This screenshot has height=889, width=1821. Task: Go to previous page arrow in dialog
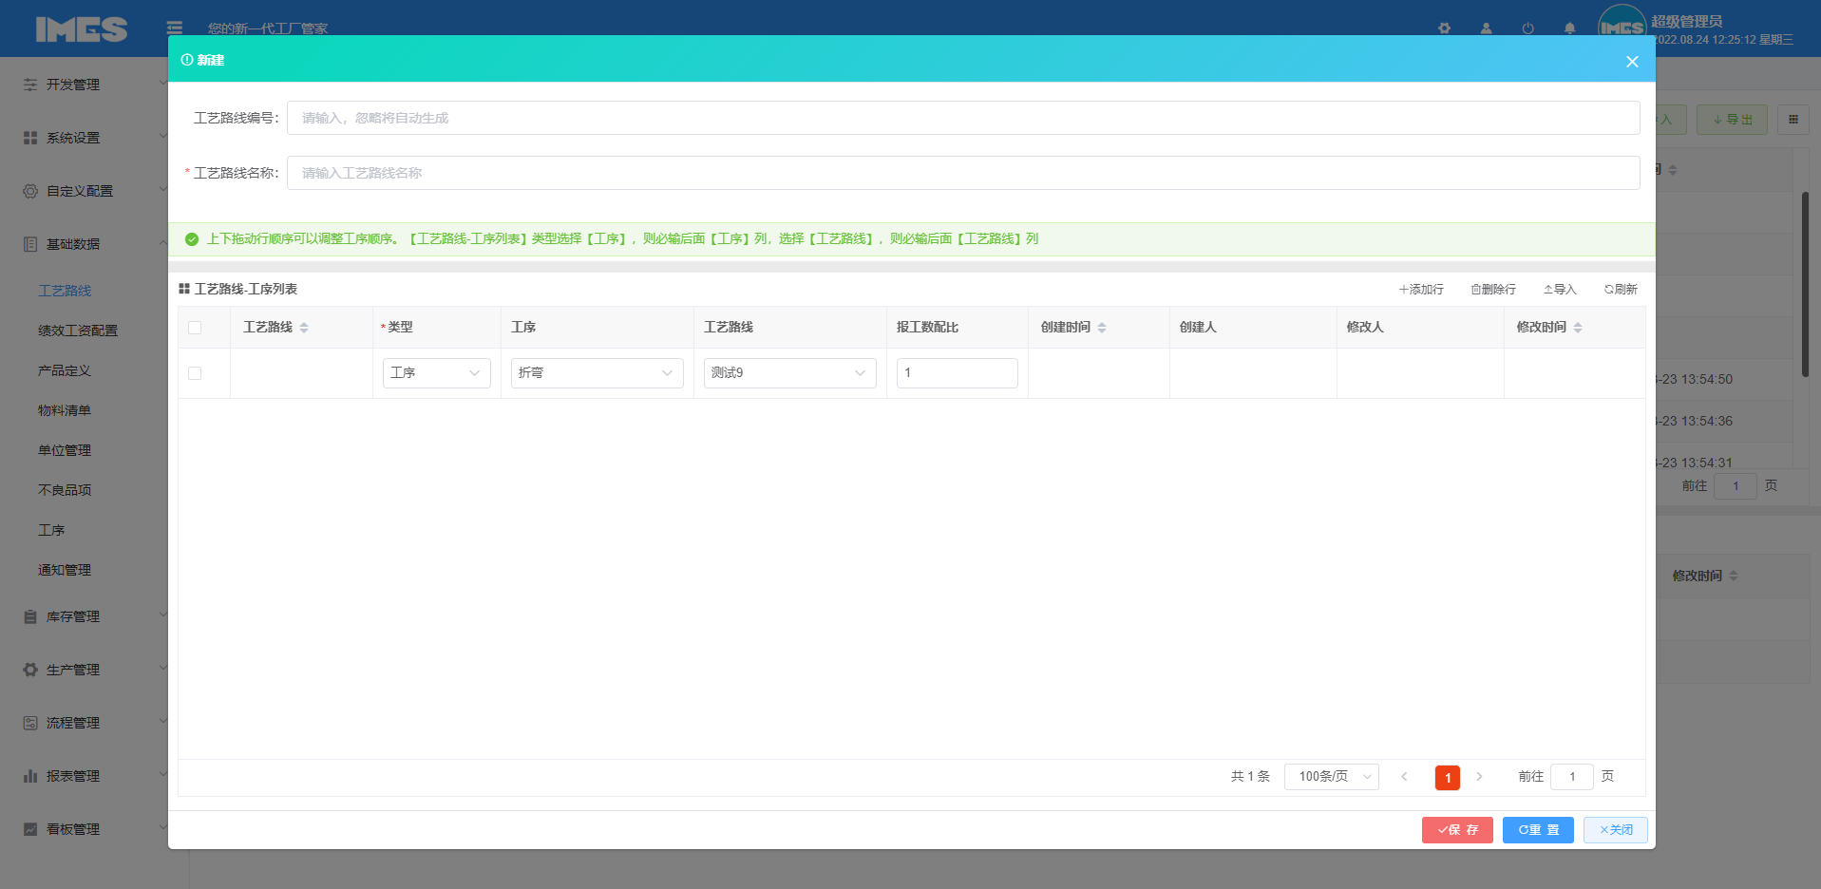coord(1404,777)
